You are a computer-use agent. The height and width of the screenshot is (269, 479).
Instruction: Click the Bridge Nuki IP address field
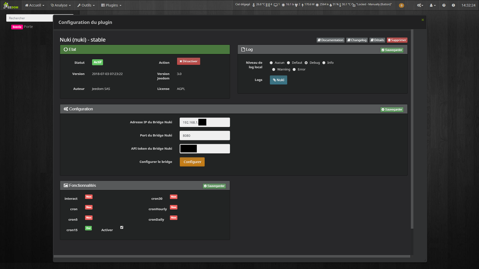(x=205, y=122)
